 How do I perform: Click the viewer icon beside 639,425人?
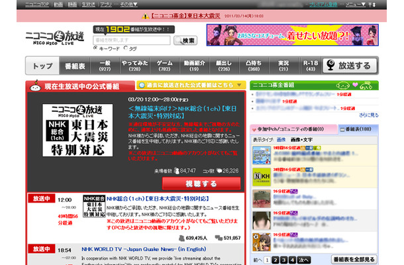181,238
